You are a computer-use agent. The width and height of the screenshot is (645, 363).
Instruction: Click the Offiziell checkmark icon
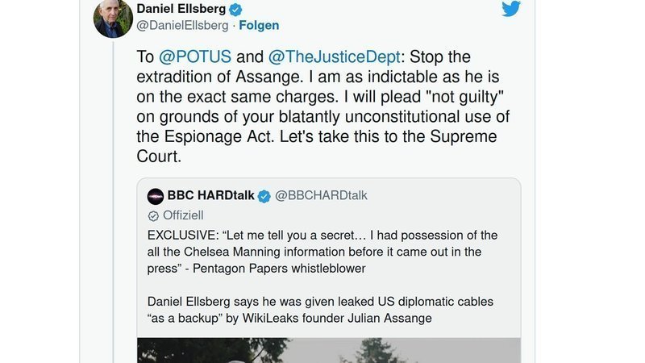point(153,215)
